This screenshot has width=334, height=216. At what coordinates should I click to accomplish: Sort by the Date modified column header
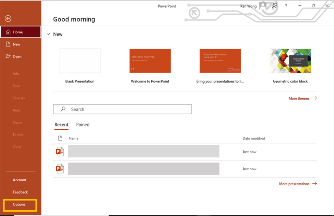click(254, 138)
